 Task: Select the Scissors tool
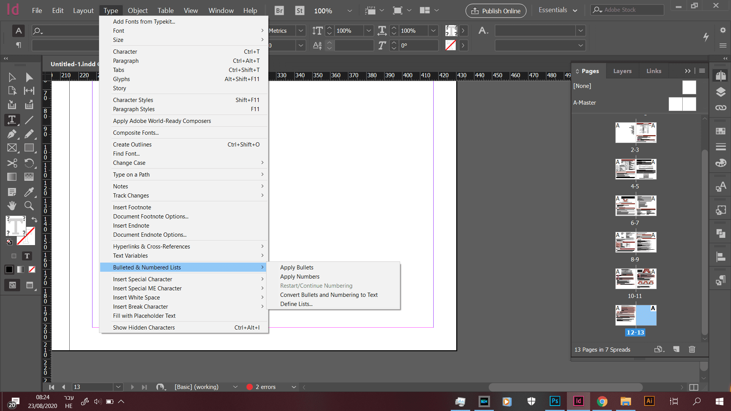point(12,163)
